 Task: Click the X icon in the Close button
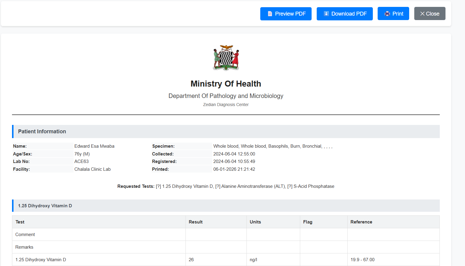422,13
